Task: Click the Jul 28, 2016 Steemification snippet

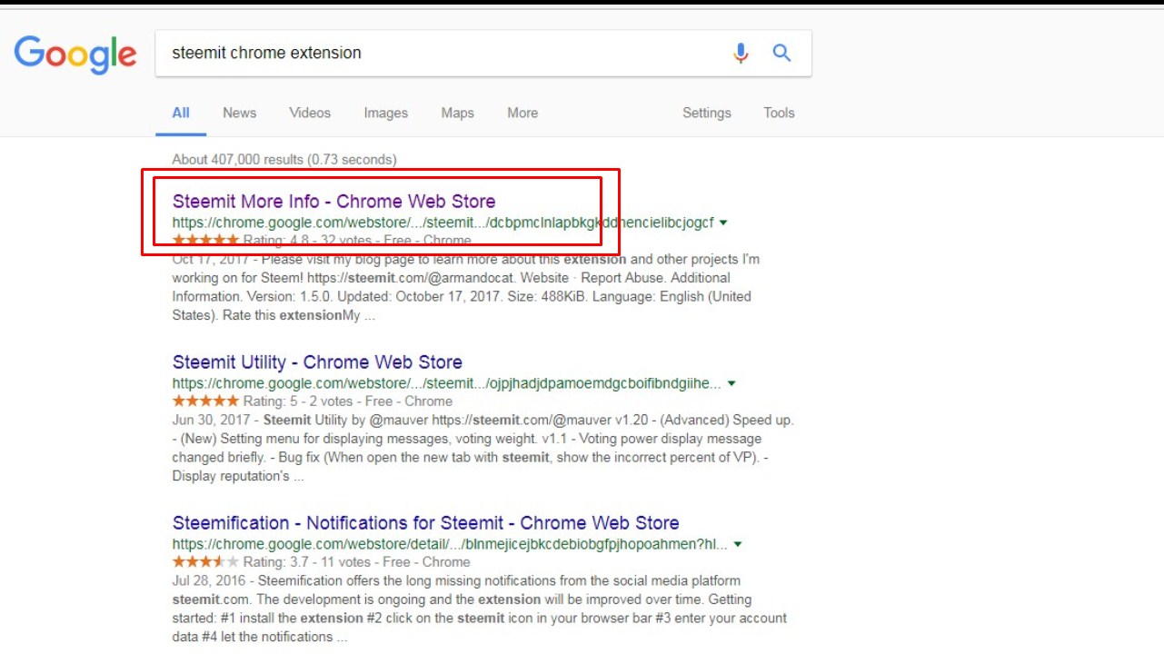Action: coord(480,609)
